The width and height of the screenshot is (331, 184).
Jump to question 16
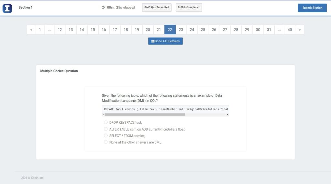pos(104,30)
